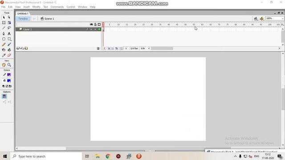285x160 pixels.
Task: Click the Insert Layer icon
Action: tap(18, 48)
